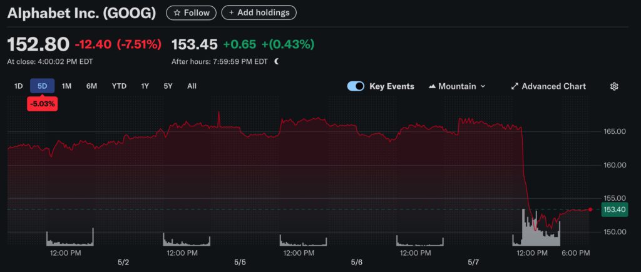This screenshot has height=272, width=641.
Task: Click the +0.65 +(0.43%) after-hours change
Action: coord(269,44)
